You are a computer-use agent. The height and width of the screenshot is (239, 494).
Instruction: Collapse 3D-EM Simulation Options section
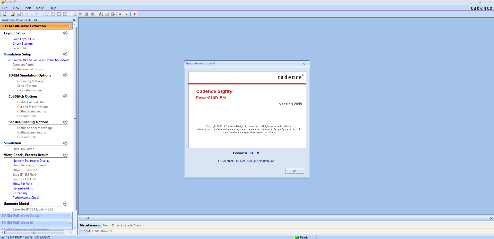coord(65,75)
